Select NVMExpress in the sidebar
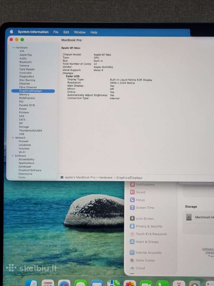Screen dimensions: 214x286 click(x=27, y=98)
